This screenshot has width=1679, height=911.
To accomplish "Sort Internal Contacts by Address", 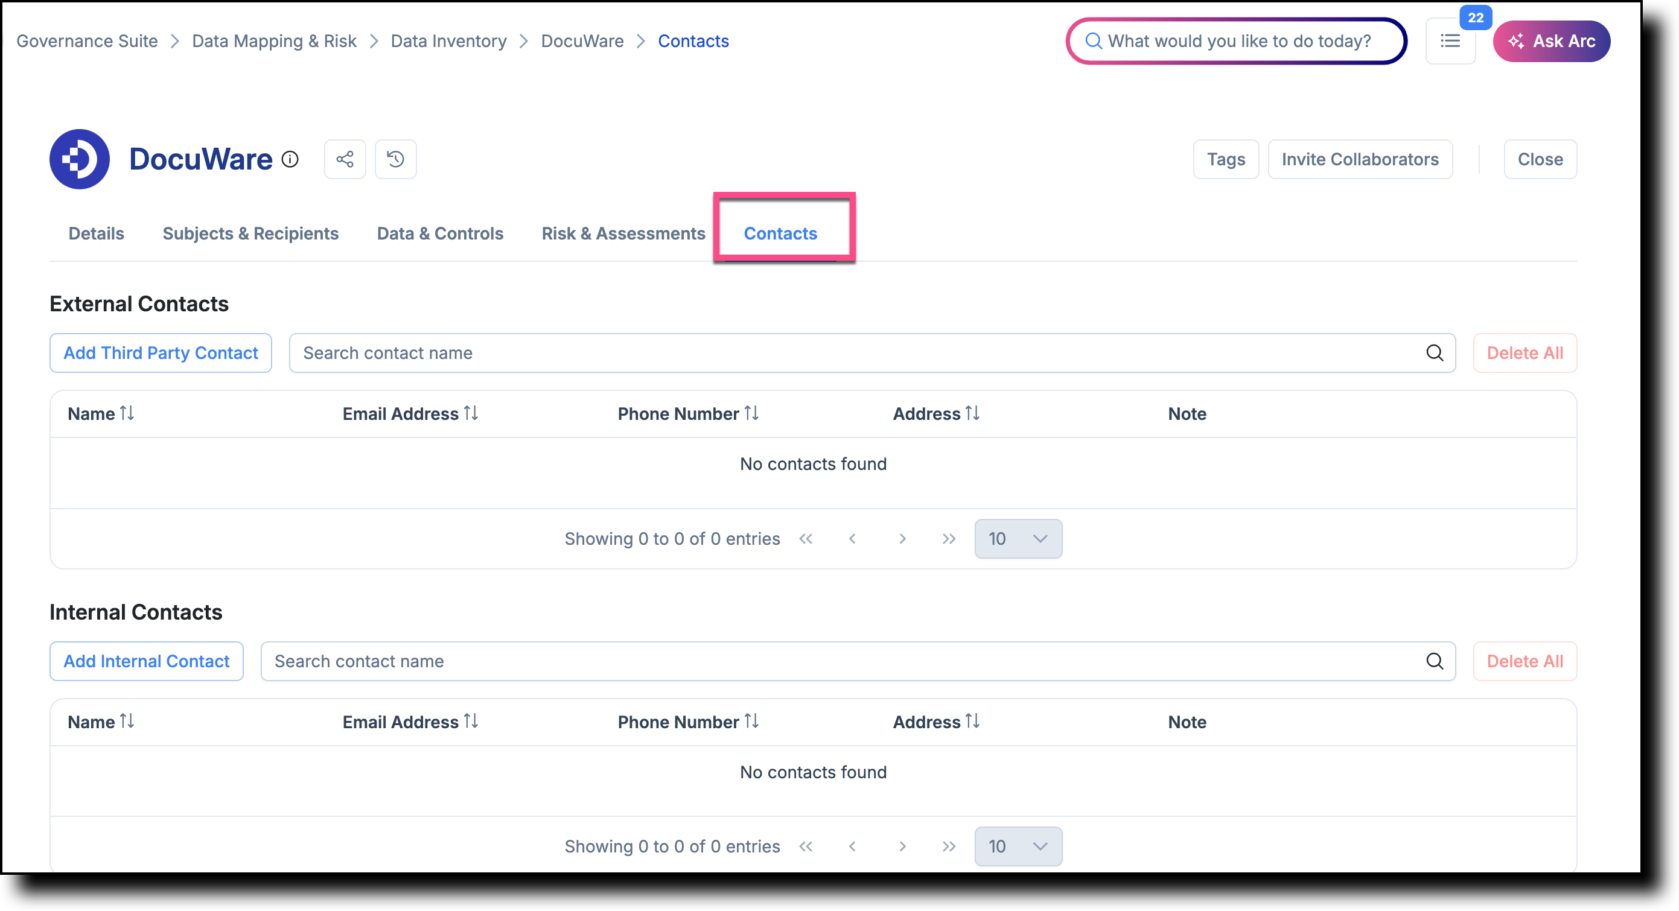I will point(972,722).
